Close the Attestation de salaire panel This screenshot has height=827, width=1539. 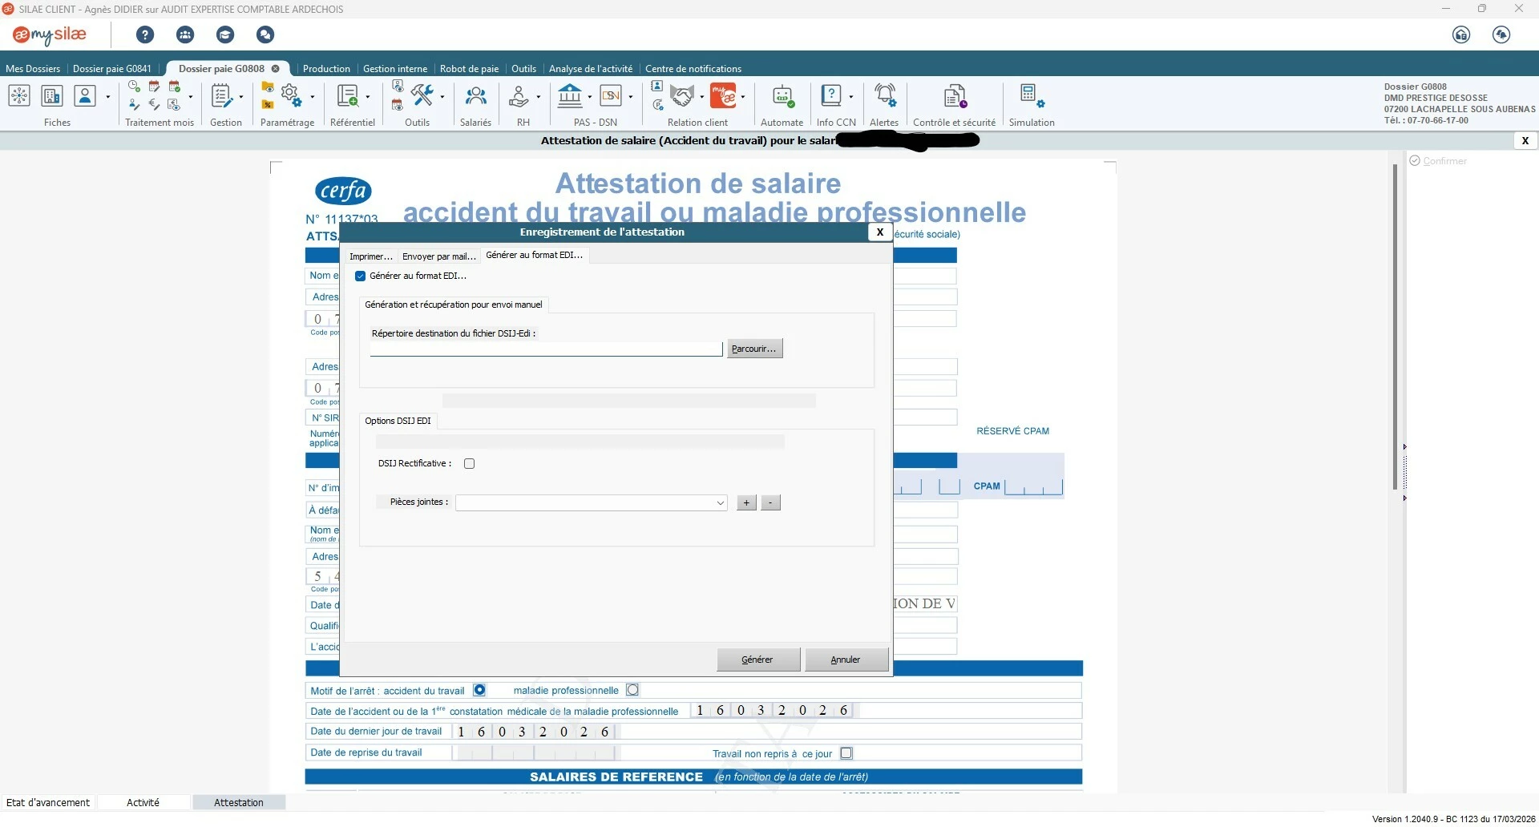(x=1525, y=141)
